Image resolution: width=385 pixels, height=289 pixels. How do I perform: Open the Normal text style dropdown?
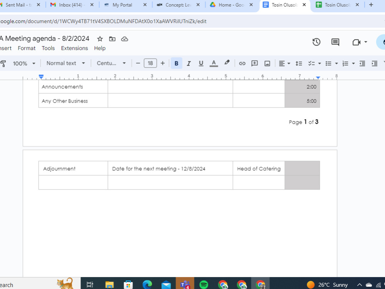pos(65,63)
